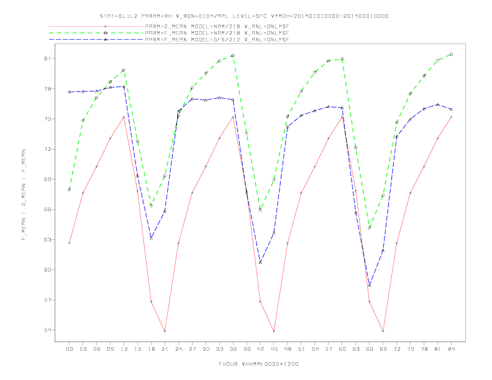Click x-axis forecast hour label 69
This screenshot has height=380, width=492.
click(383, 349)
